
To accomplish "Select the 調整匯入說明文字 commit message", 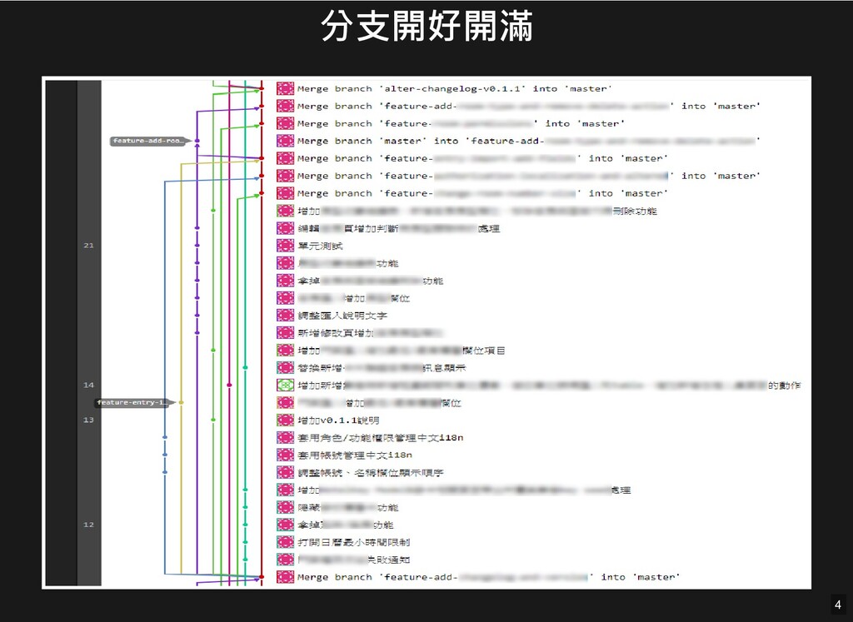I will click(x=342, y=316).
